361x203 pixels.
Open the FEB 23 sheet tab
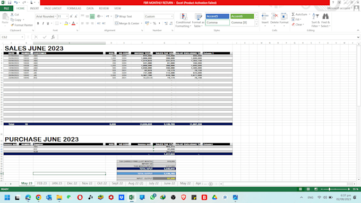tap(42, 183)
